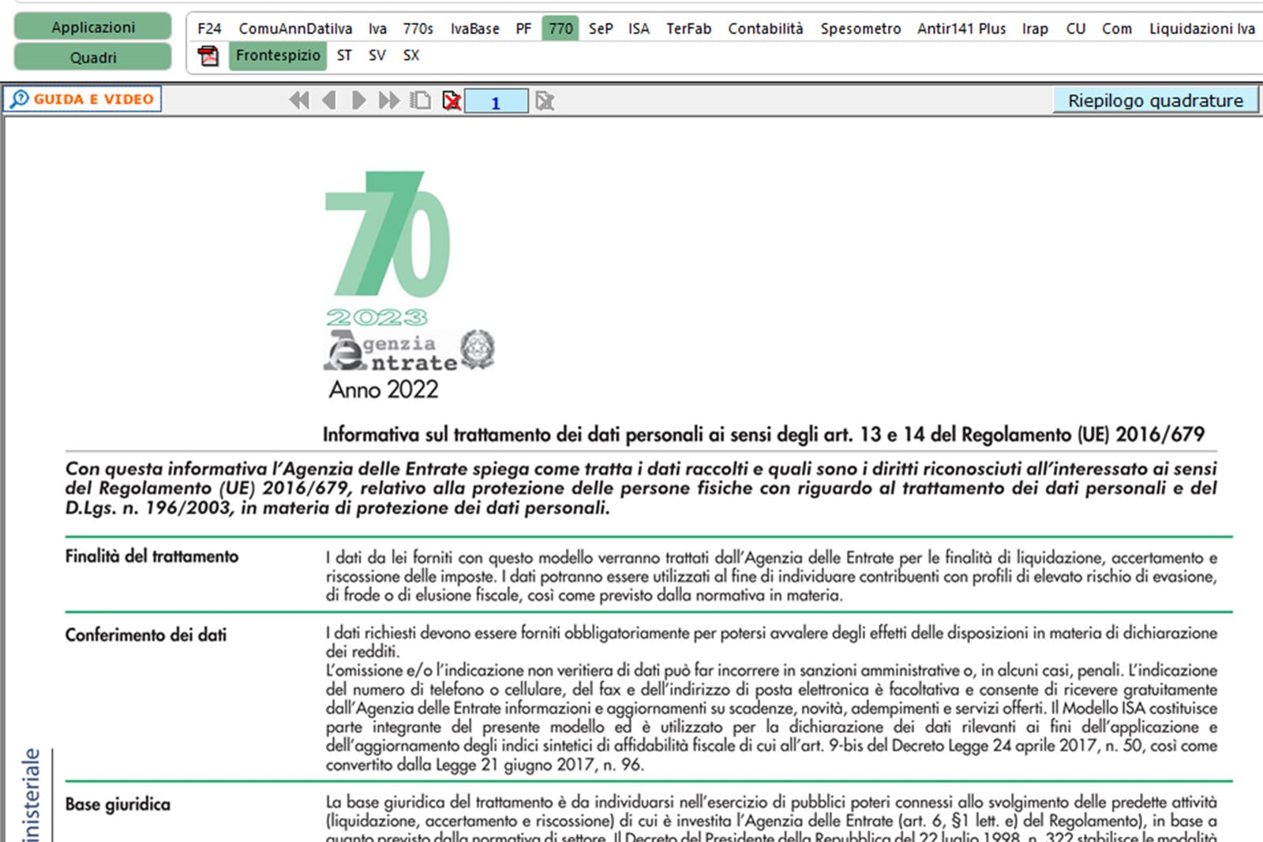The image size is (1263, 842).
Task: Click the 'Anno 2022' text
Action: [x=384, y=389]
